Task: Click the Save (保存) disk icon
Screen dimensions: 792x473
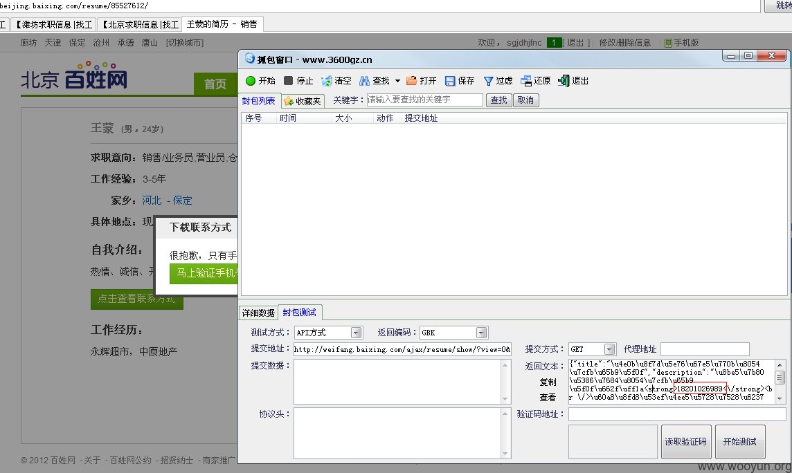Action: click(x=450, y=81)
